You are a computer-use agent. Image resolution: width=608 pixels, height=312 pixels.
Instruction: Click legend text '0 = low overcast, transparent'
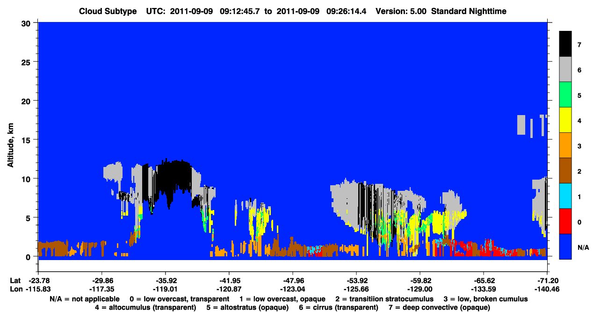click(180, 299)
